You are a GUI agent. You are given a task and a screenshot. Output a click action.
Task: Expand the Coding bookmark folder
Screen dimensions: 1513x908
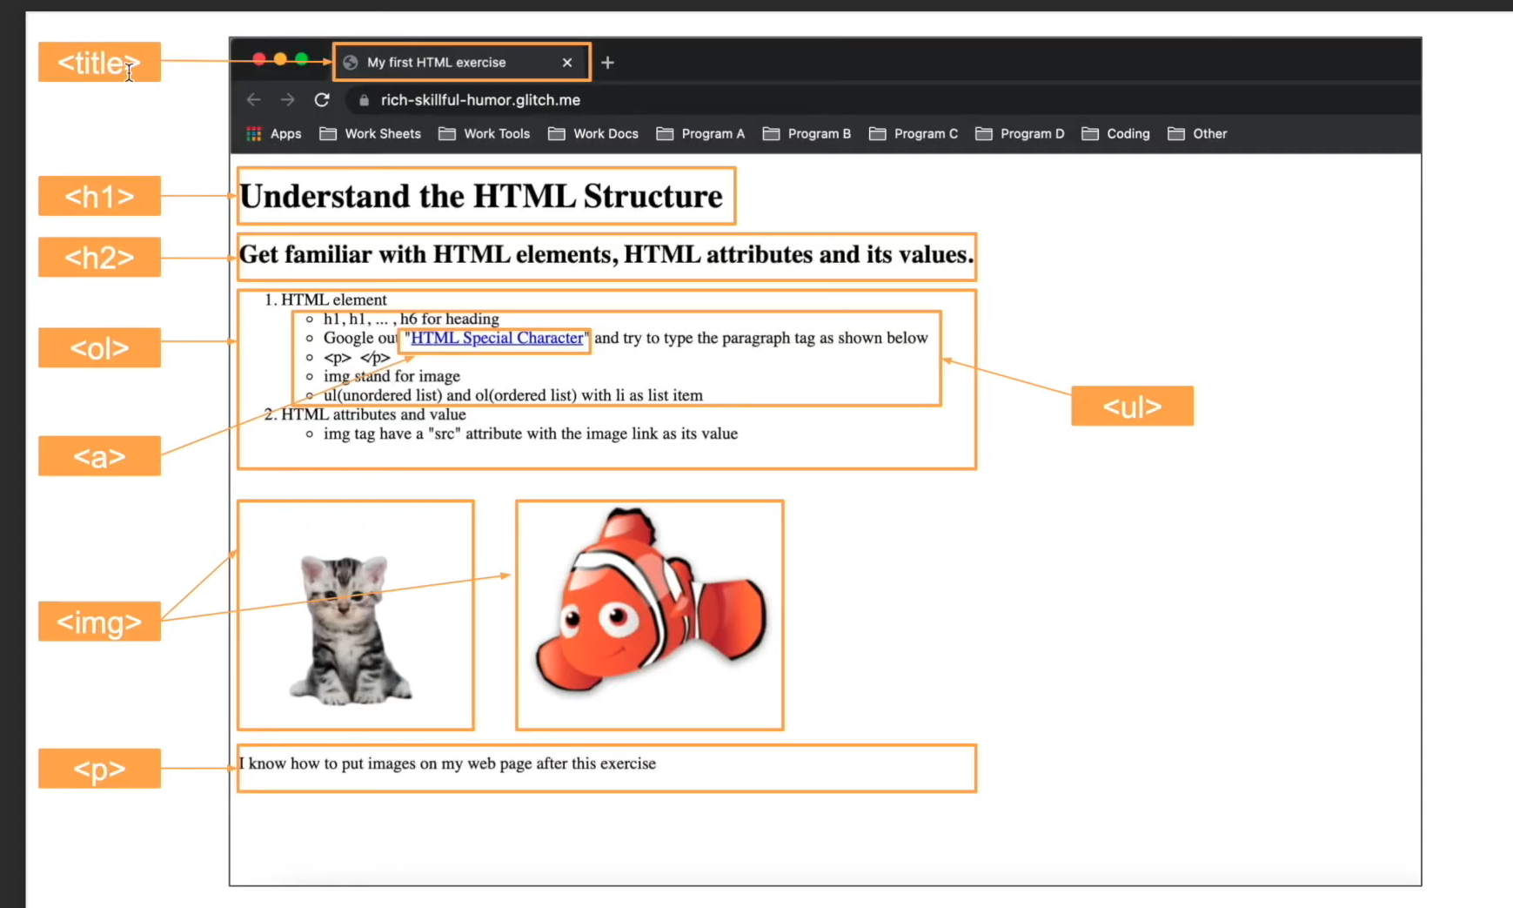pyautogui.click(x=1116, y=134)
